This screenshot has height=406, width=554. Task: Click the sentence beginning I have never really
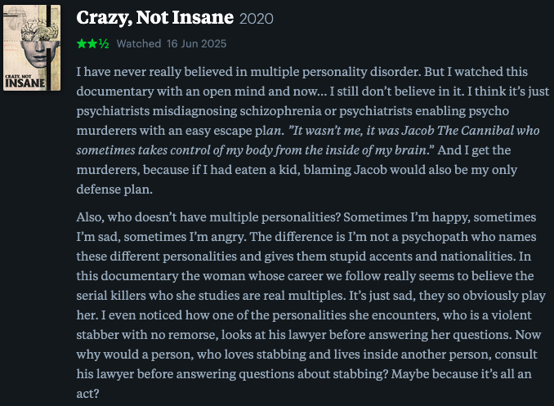(x=248, y=72)
